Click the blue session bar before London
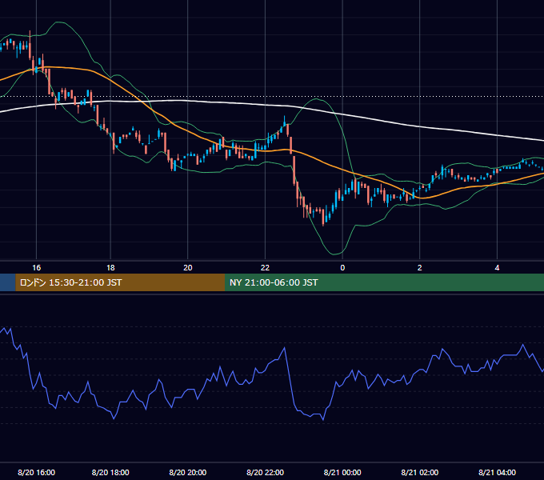 pos(8,282)
